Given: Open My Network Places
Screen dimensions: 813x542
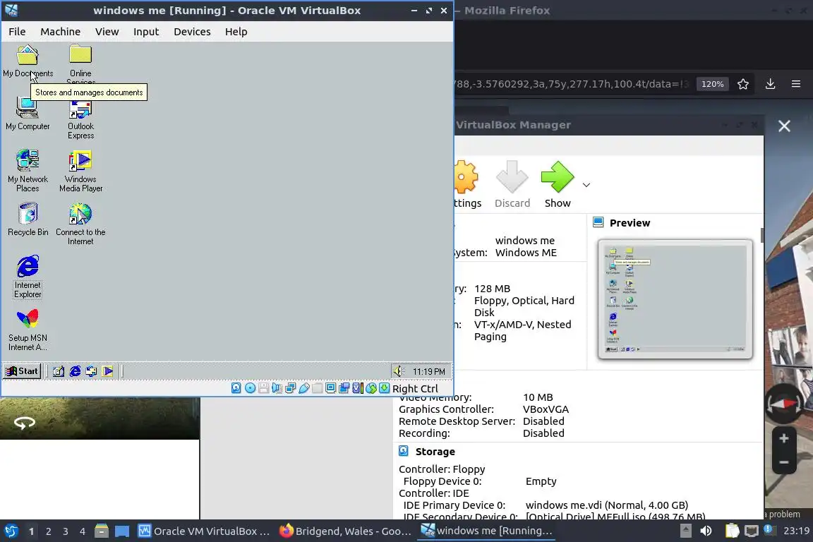Looking at the screenshot, I should 28,171.
